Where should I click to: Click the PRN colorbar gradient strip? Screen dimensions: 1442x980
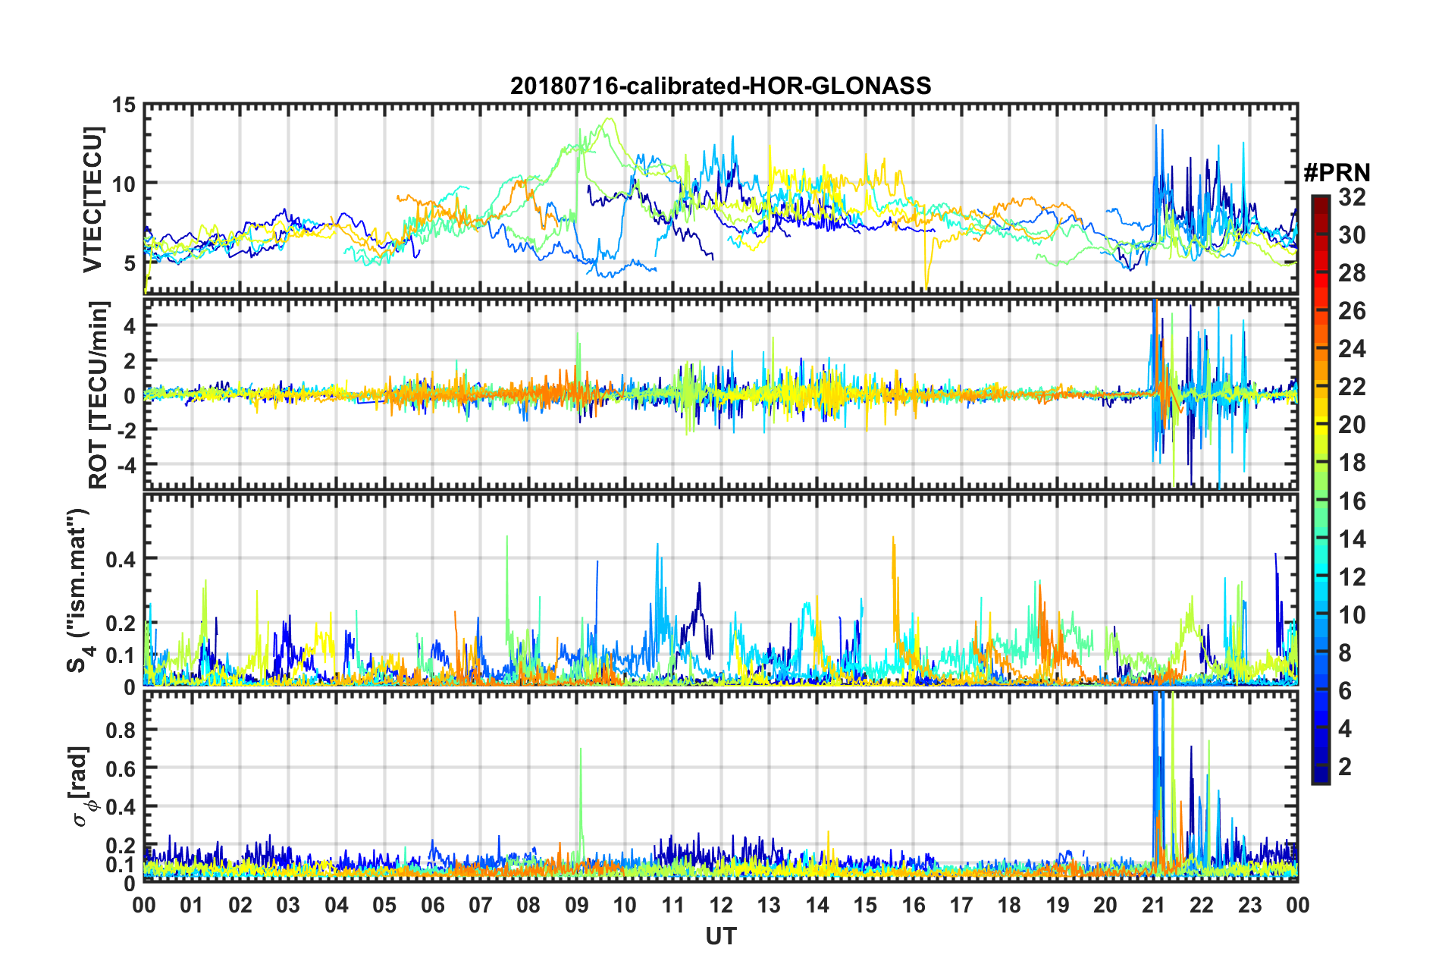pos(1321,490)
